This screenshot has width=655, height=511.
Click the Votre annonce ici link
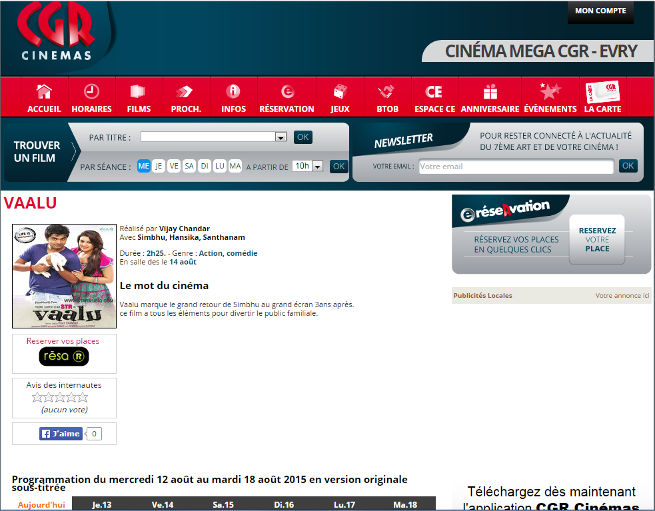point(622,295)
